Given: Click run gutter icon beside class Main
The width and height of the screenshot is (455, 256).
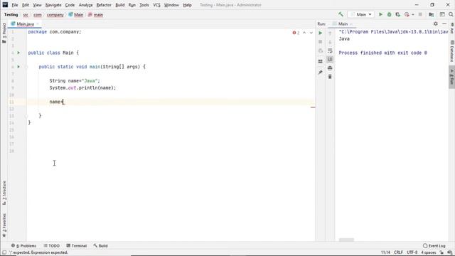Looking at the screenshot, I should (18, 53).
